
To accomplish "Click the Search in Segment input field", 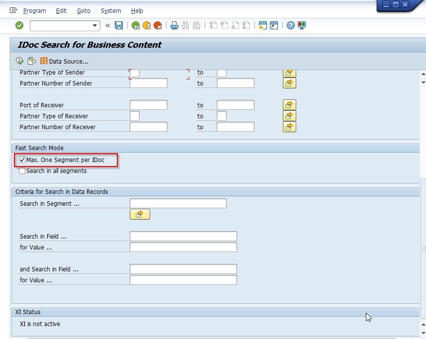I will pyautogui.click(x=178, y=203).
